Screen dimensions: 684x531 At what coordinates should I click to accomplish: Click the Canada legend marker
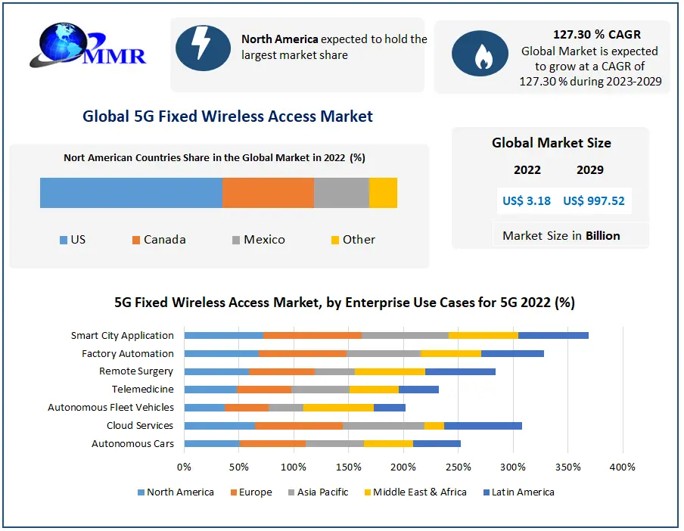[138, 239]
